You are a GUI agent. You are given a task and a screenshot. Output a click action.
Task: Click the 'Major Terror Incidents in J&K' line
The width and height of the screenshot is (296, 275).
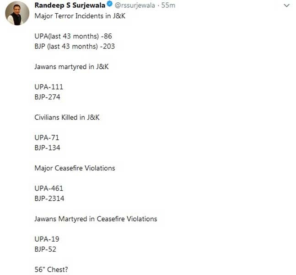80,16
